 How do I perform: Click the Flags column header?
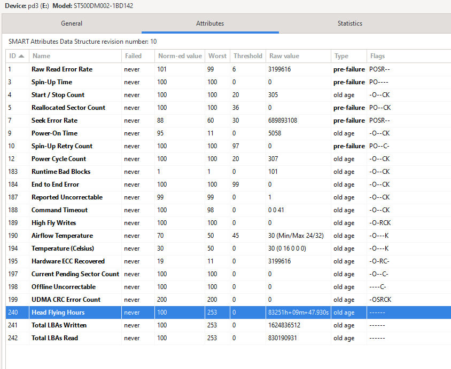tap(377, 56)
